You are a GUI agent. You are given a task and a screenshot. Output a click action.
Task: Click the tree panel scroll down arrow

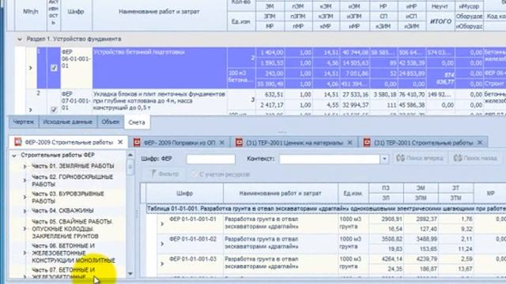pos(130,274)
